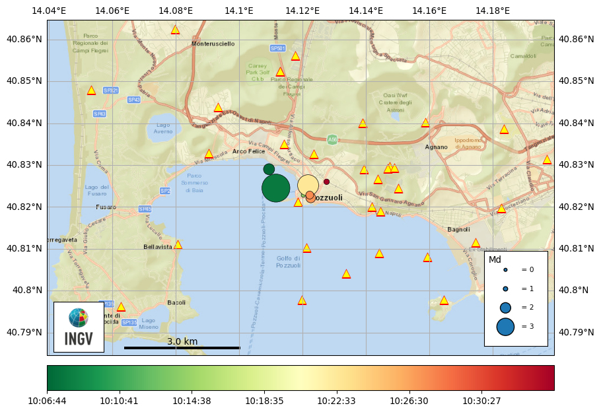The image size is (601, 412).
Task: Select the large pale yellow earthquake circle
Action: click(x=308, y=185)
